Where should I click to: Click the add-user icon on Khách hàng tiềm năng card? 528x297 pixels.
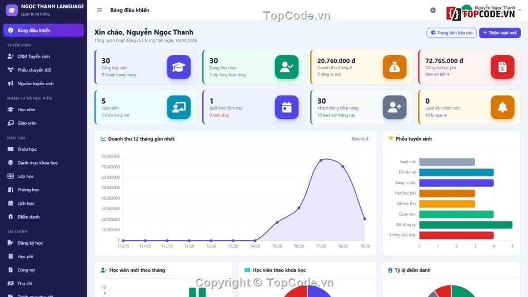[x=394, y=107]
